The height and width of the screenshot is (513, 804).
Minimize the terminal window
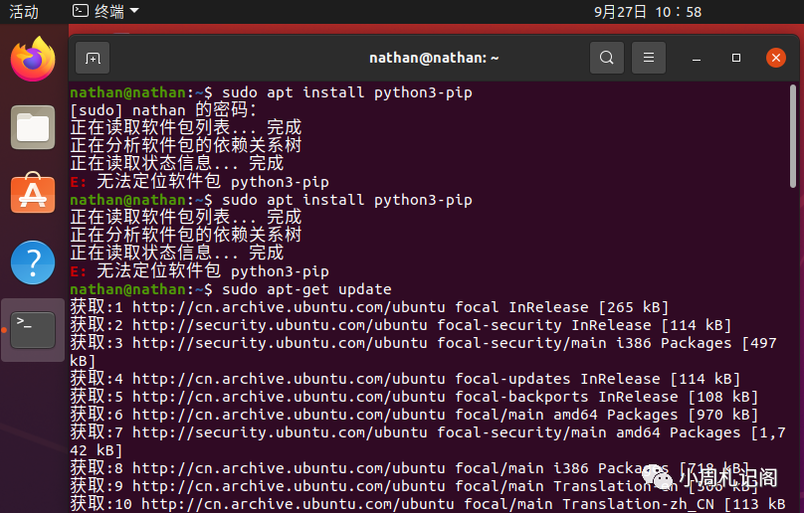[x=697, y=58]
